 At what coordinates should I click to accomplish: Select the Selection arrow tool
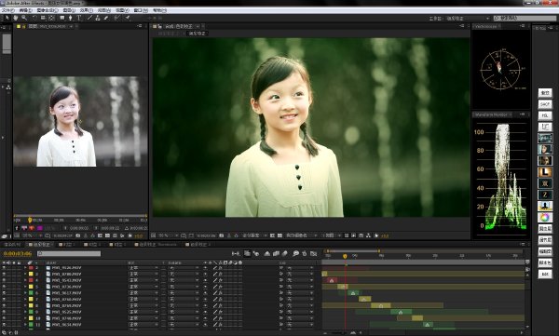coord(7,18)
